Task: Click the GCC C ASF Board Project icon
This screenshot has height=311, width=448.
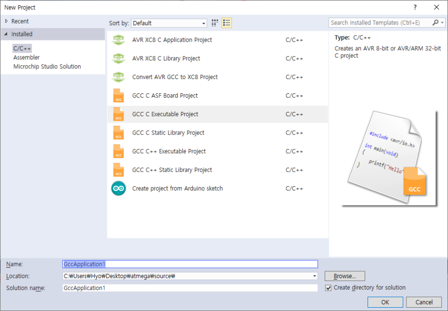Action: 119,96
